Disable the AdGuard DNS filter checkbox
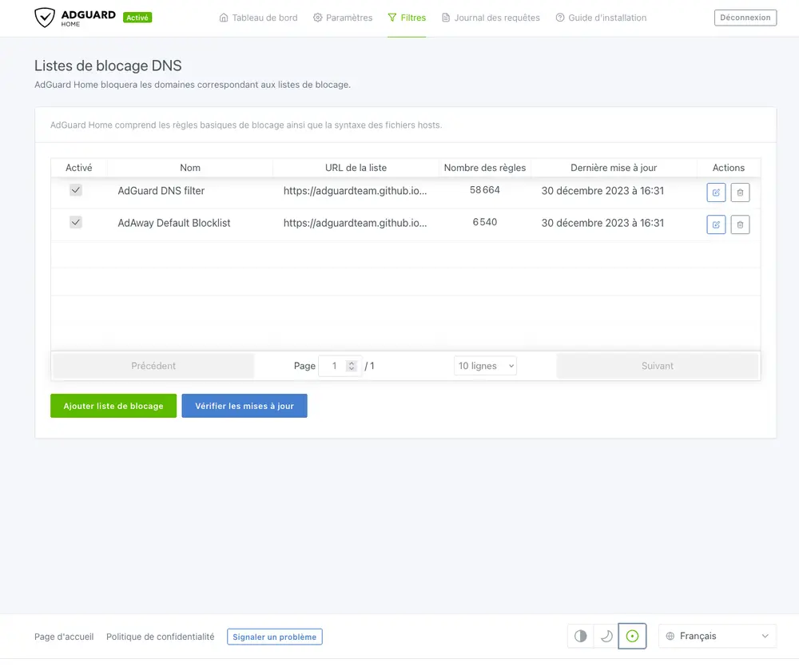The width and height of the screenshot is (799, 667). [76, 190]
